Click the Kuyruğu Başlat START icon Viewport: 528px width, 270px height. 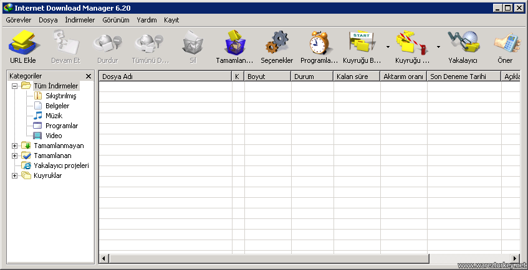coord(362,43)
